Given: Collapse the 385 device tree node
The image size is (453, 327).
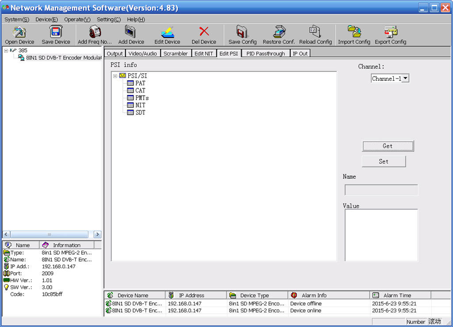Looking at the screenshot, I should pyautogui.click(x=6, y=50).
